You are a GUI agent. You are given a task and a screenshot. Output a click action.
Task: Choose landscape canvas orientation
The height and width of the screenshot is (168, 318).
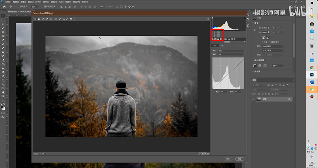tap(268, 38)
